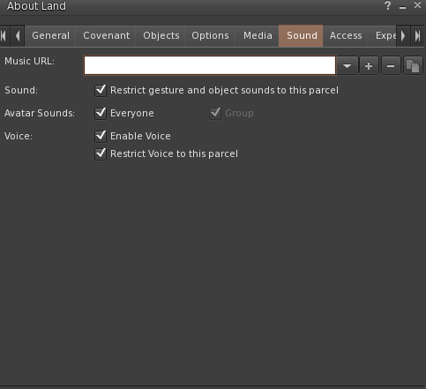Switch to the General tab
The height and width of the screenshot is (389, 426).
point(50,36)
